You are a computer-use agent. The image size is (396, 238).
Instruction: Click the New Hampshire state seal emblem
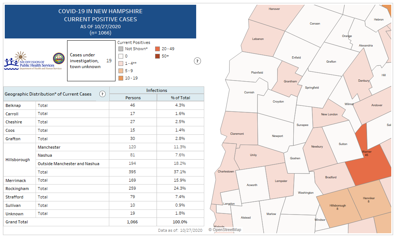(x=59, y=59)
